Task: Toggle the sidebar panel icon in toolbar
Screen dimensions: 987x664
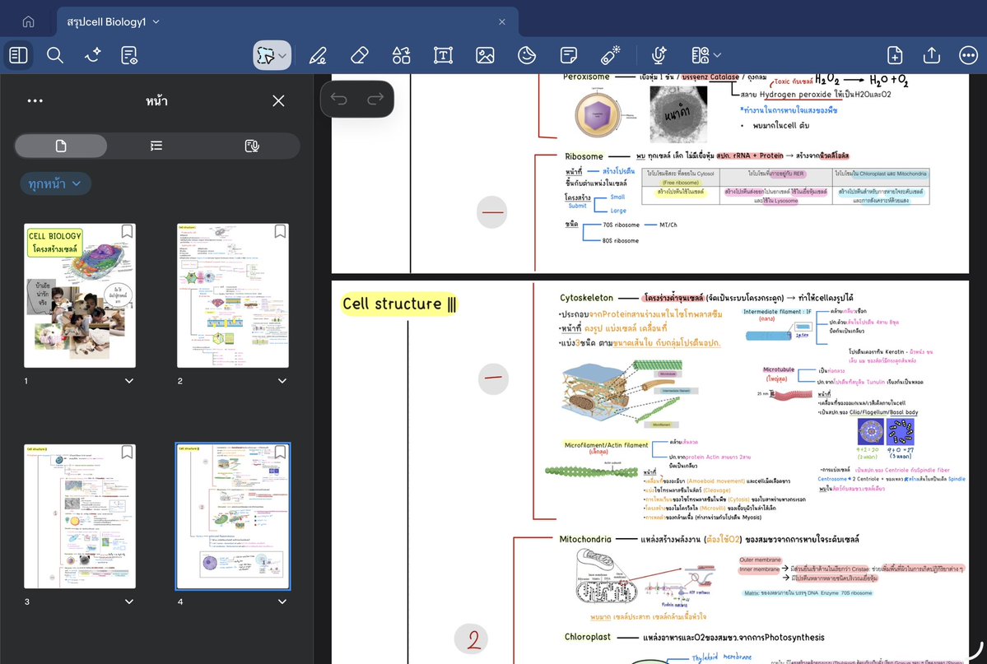Action: (x=18, y=55)
